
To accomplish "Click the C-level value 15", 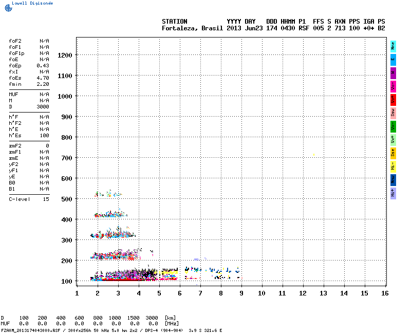I will (x=46, y=199).
